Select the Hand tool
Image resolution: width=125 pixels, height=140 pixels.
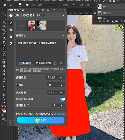click(4, 95)
